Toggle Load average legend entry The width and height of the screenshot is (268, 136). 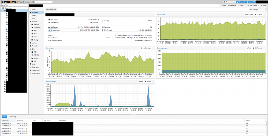(146, 48)
